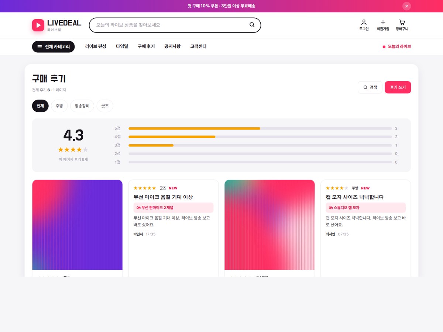Viewport: 443px width, 332px height.
Task: Select the 전체 filter chip
Action: pyautogui.click(x=40, y=106)
